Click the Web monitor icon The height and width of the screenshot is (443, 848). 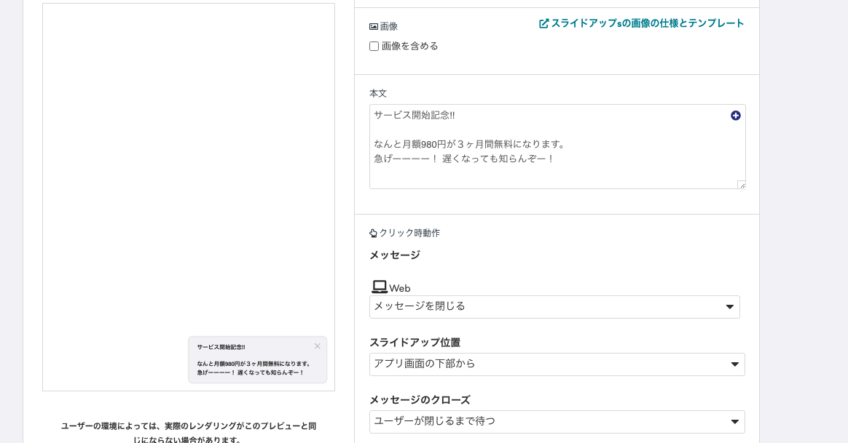click(x=380, y=287)
